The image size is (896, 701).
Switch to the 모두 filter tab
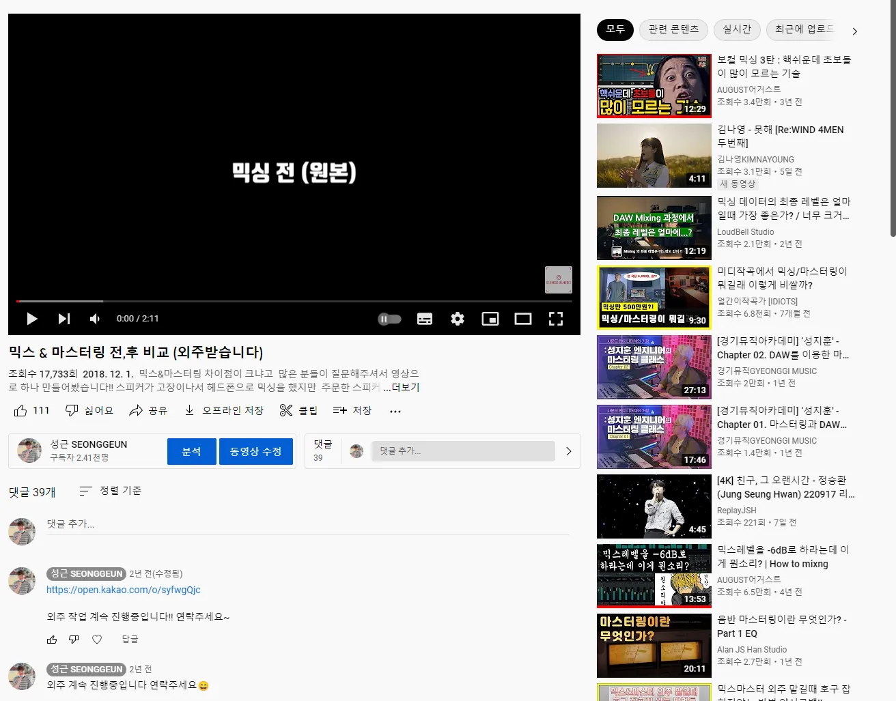tap(615, 30)
